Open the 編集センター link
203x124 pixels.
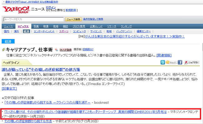pos(144,31)
